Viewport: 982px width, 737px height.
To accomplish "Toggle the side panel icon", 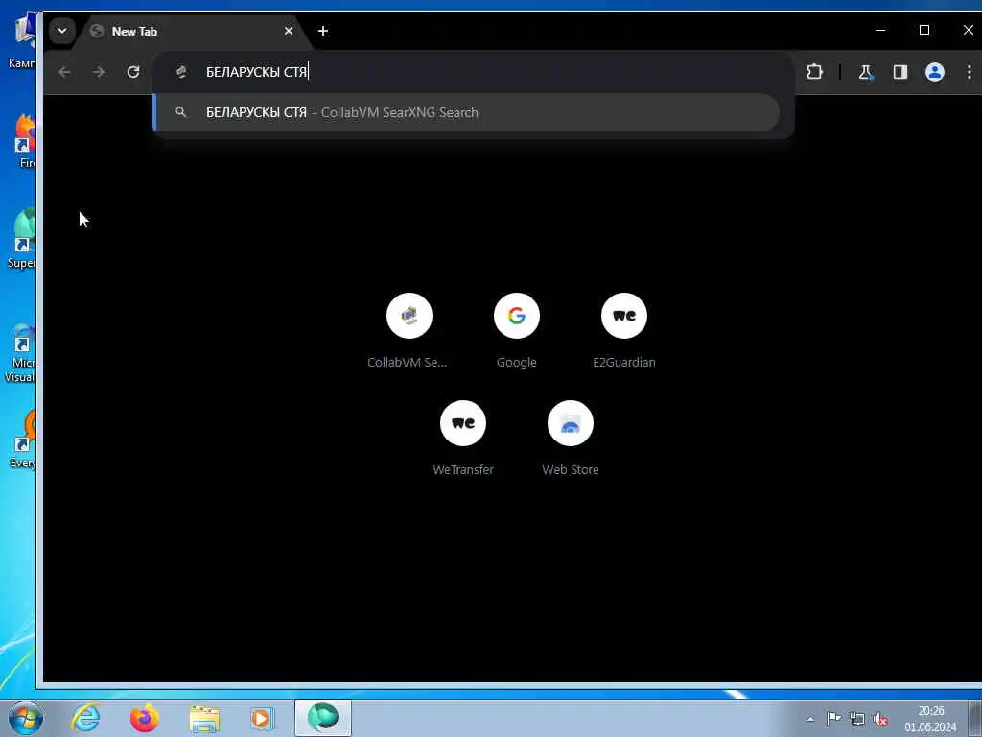I will 900,72.
